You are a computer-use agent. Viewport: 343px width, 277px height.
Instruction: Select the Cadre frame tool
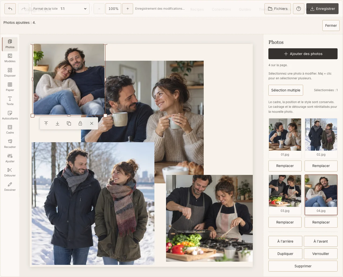10,129
